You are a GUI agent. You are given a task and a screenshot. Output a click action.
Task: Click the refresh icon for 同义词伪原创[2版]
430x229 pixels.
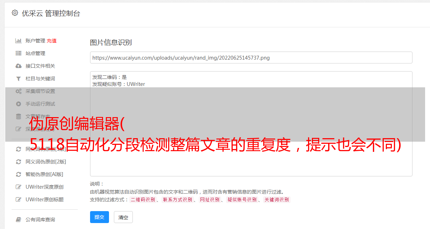click(19, 162)
